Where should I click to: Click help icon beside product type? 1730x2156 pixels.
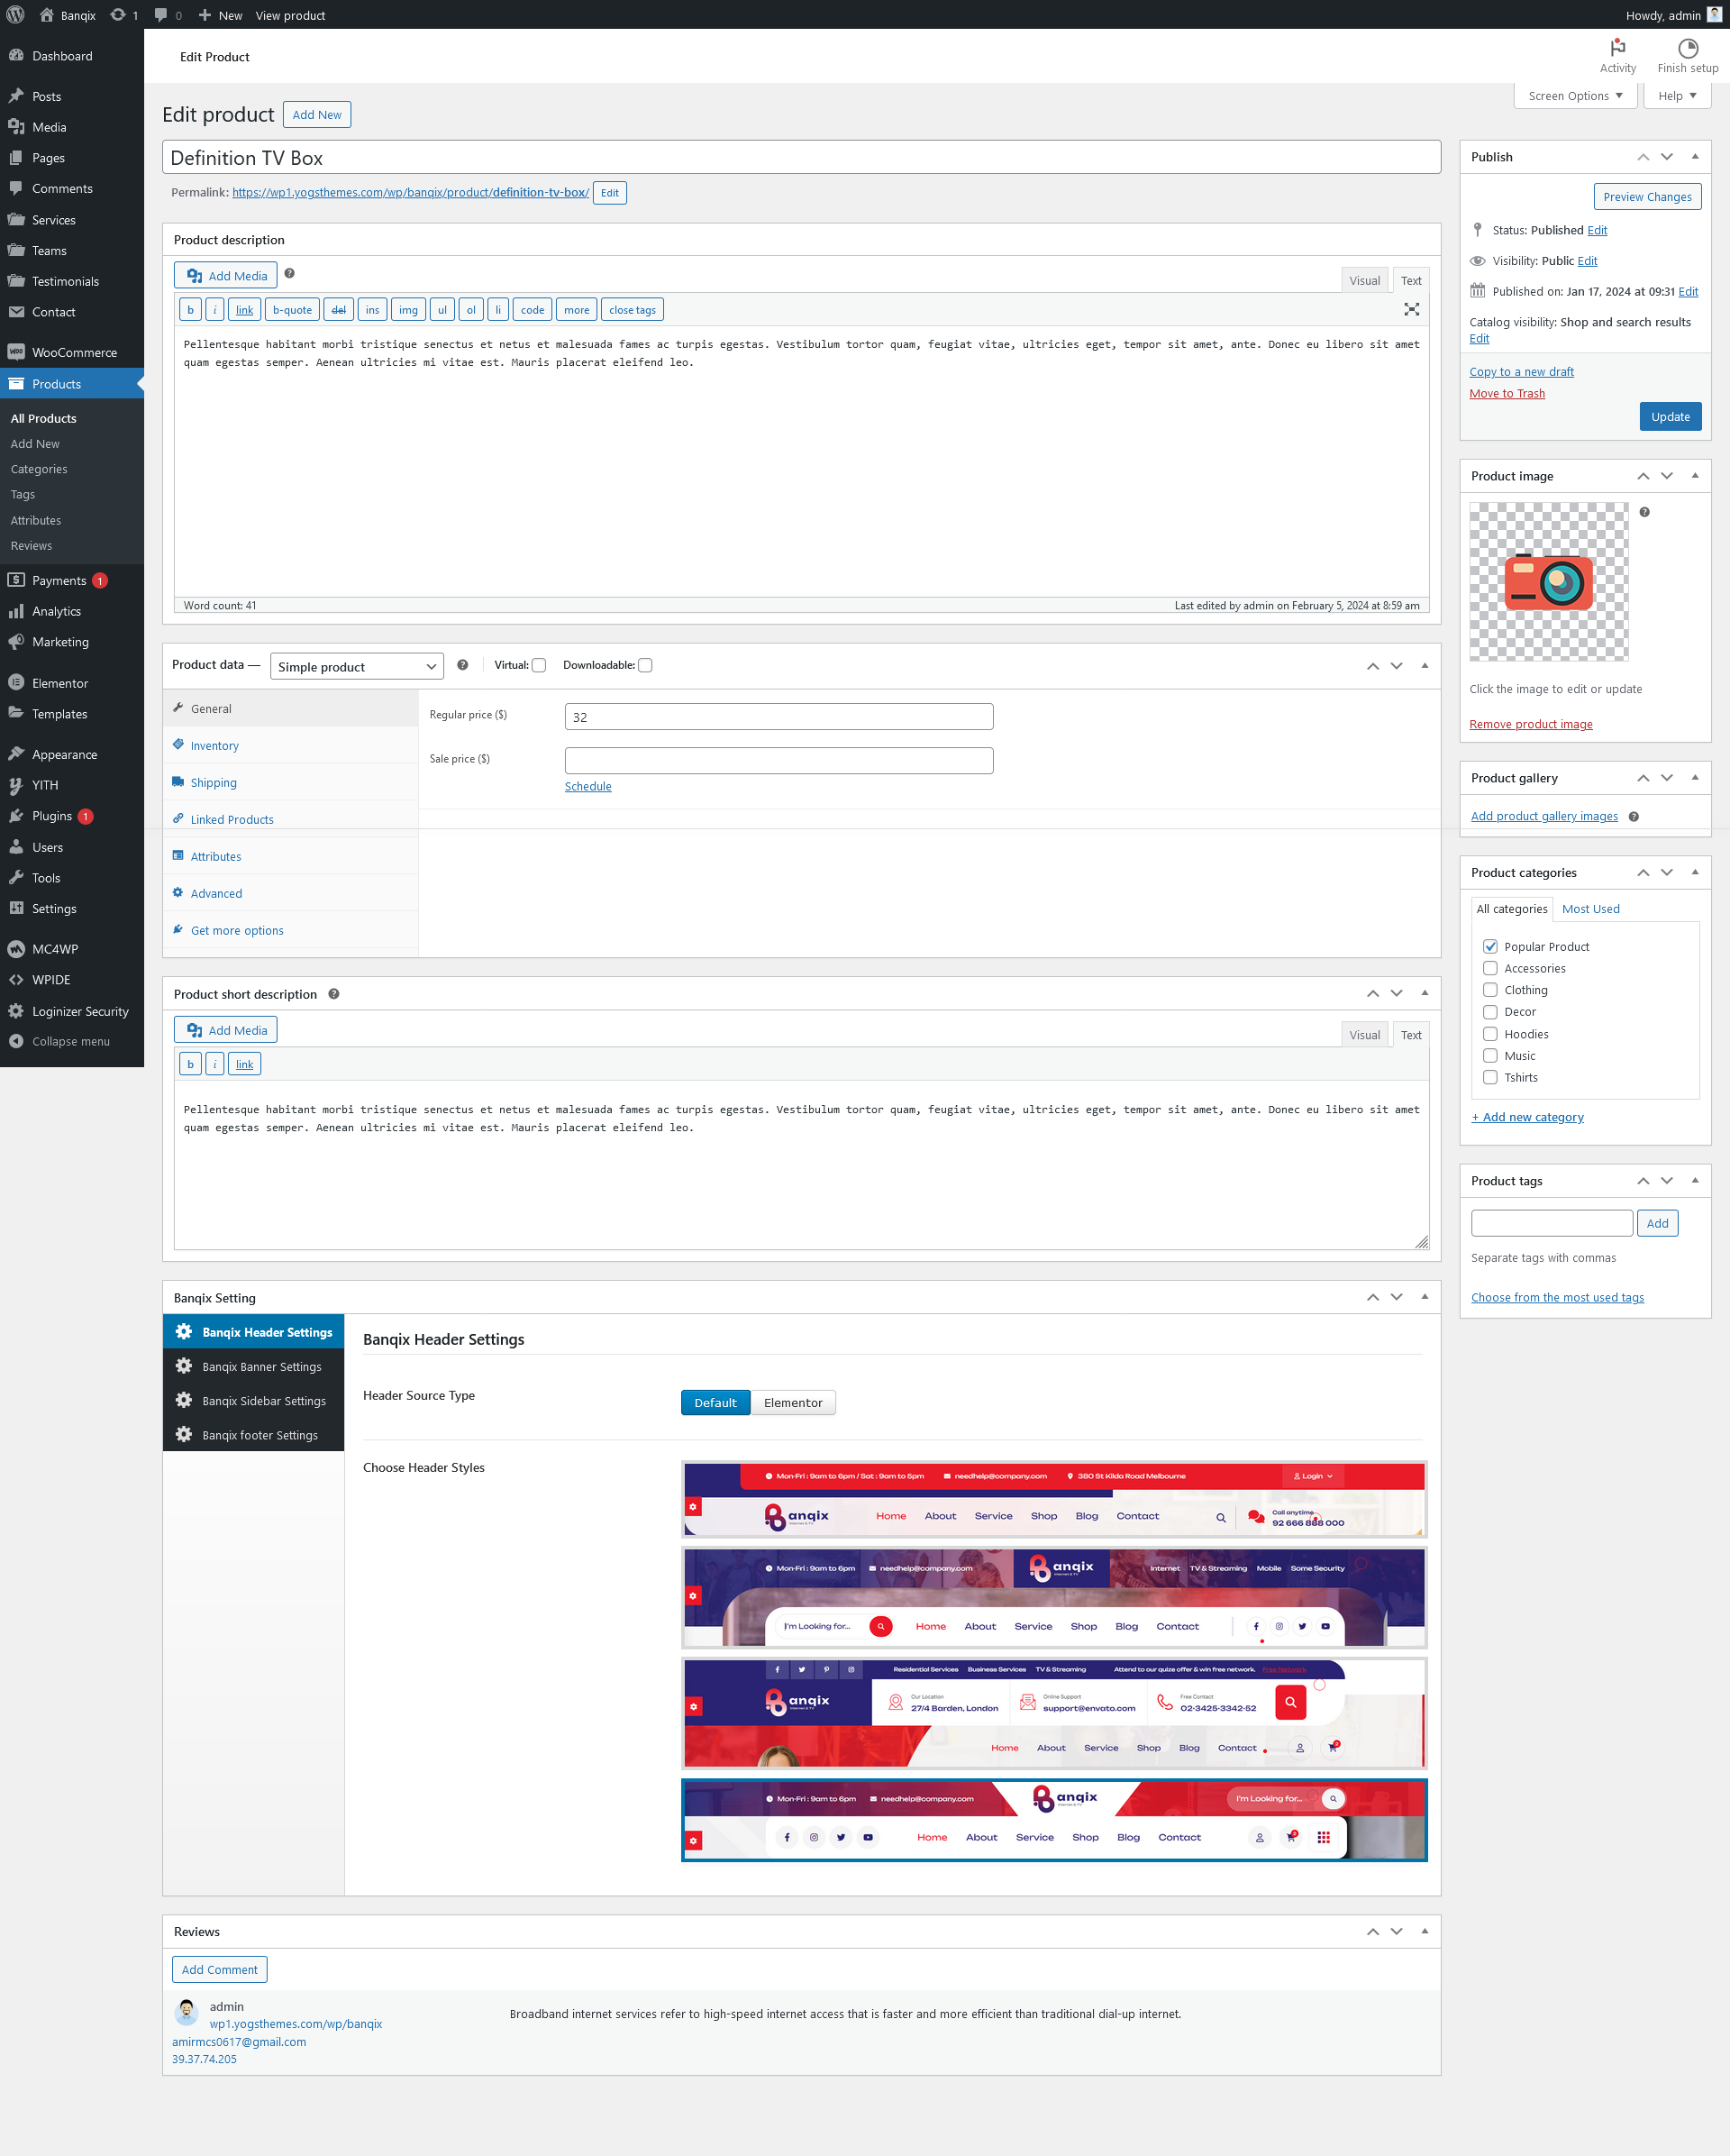[463, 665]
